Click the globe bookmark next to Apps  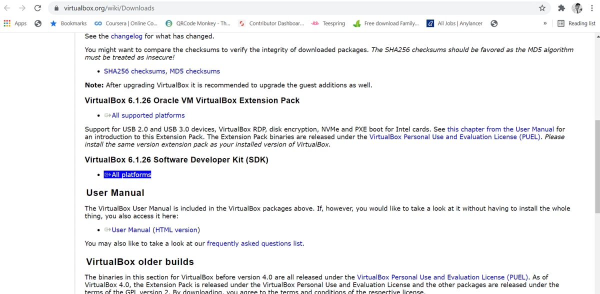[x=38, y=23]
